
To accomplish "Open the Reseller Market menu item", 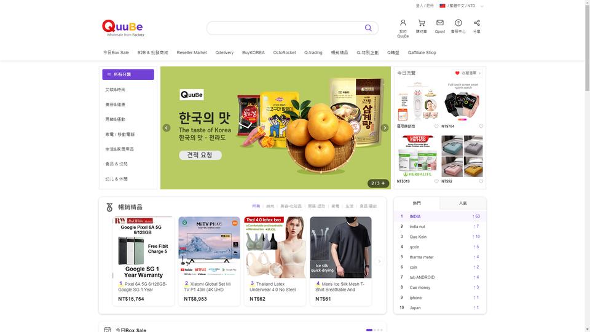I will [192, 53].
